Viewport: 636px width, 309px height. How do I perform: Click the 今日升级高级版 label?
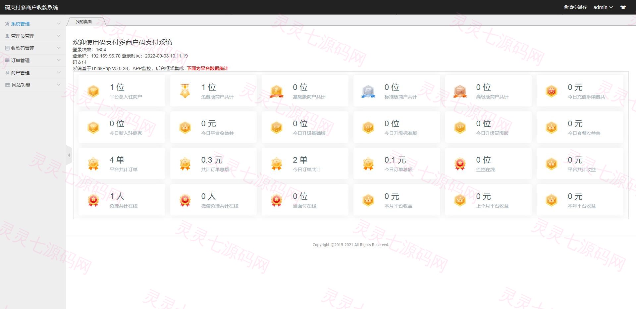click(492, 133)
